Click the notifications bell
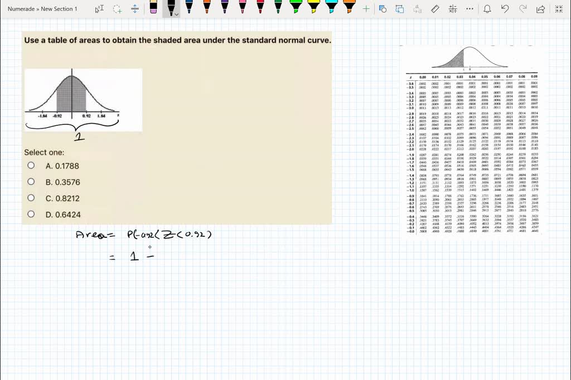The height and width of the screenshot is (380, 571). click(x=486, y=8)
